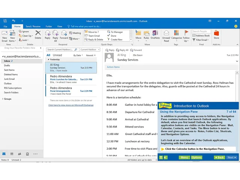
Task: Toggle the Newest sort order arrow
Action: tap(91, 55)
